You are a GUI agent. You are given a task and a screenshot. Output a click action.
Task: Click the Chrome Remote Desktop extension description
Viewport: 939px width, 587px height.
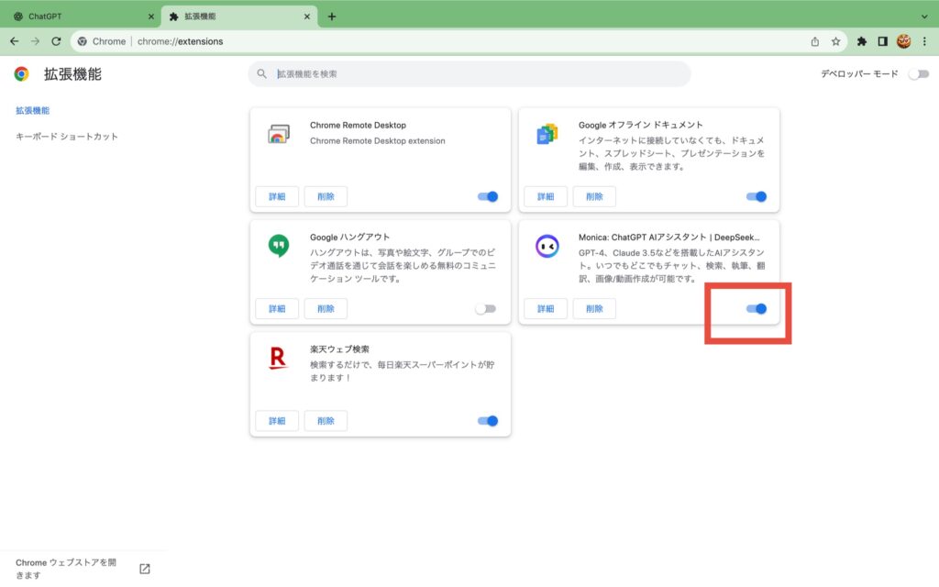coord(378,140)
